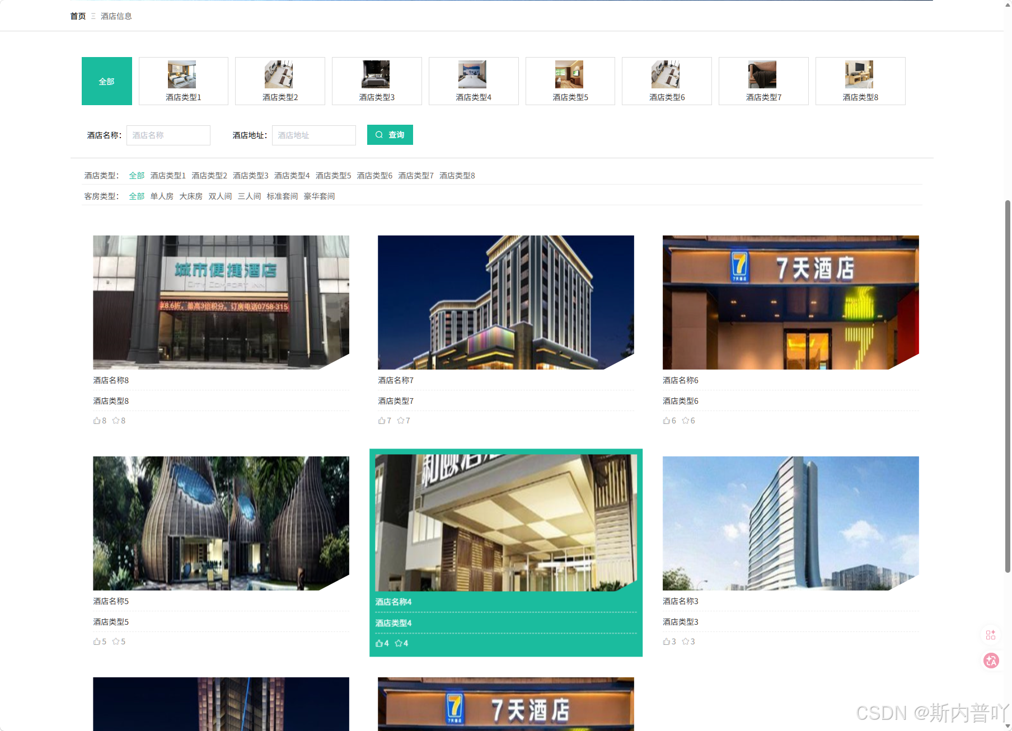Filter rooms by 标准套间

point(282,196)
